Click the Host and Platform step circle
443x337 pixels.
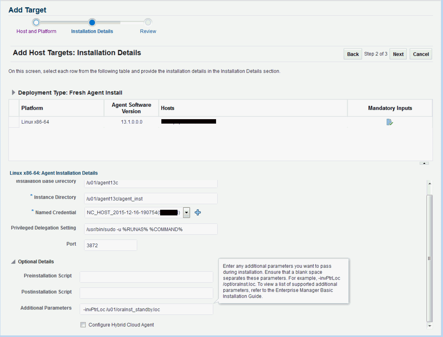(36, 22)
